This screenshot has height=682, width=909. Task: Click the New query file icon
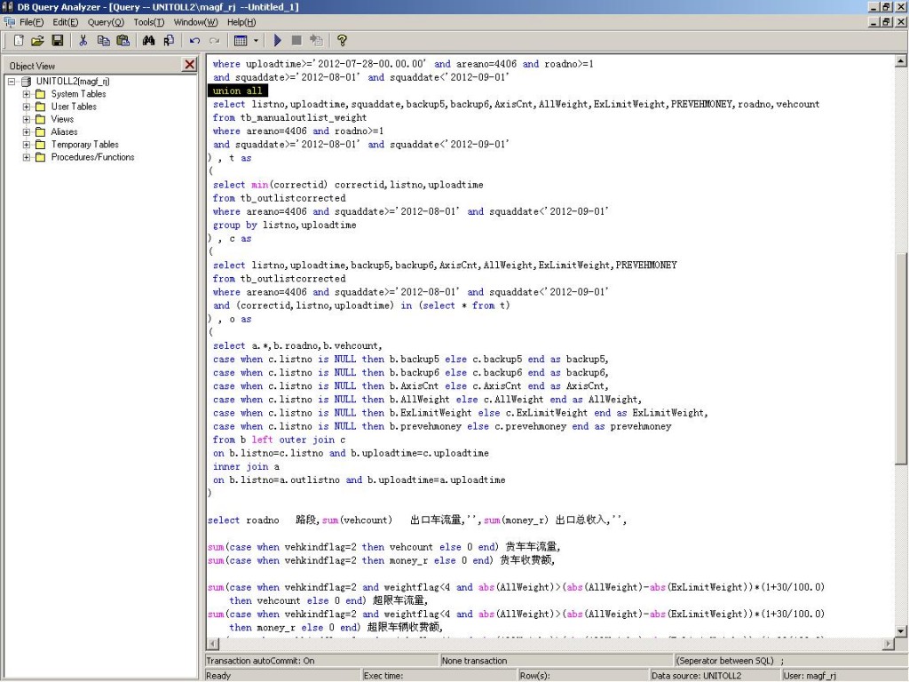click(x=19, y=40)
